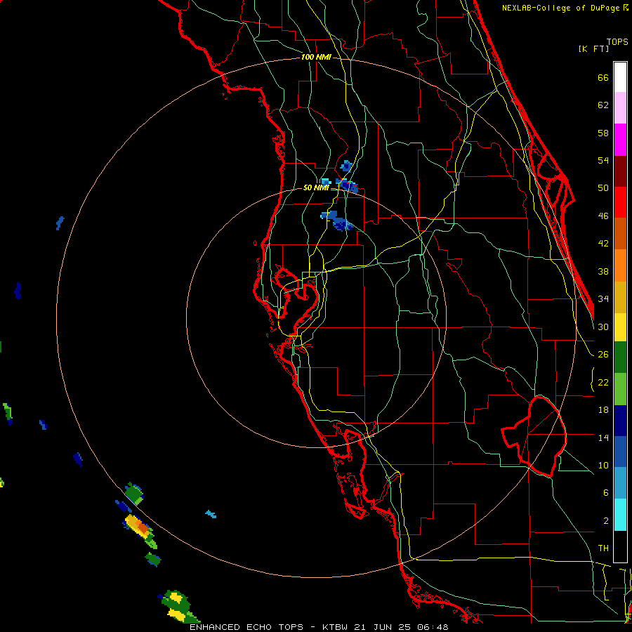Click the 100 NMI range ring label
This screenshot has height=632, width=632.
pyautogui.click(x=316, y=58)
